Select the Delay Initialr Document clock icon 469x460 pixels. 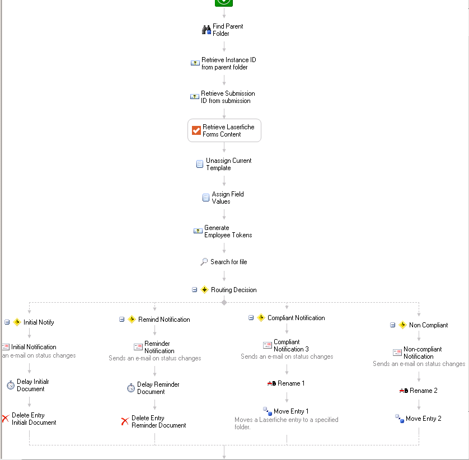[11, 385]
